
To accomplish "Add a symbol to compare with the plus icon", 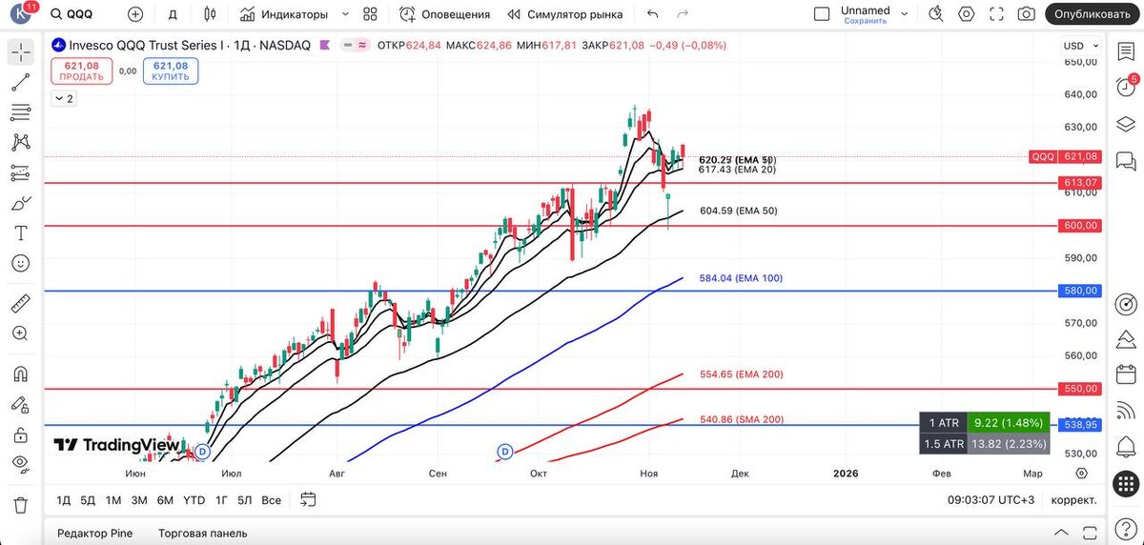I will [x=134, y=14].
